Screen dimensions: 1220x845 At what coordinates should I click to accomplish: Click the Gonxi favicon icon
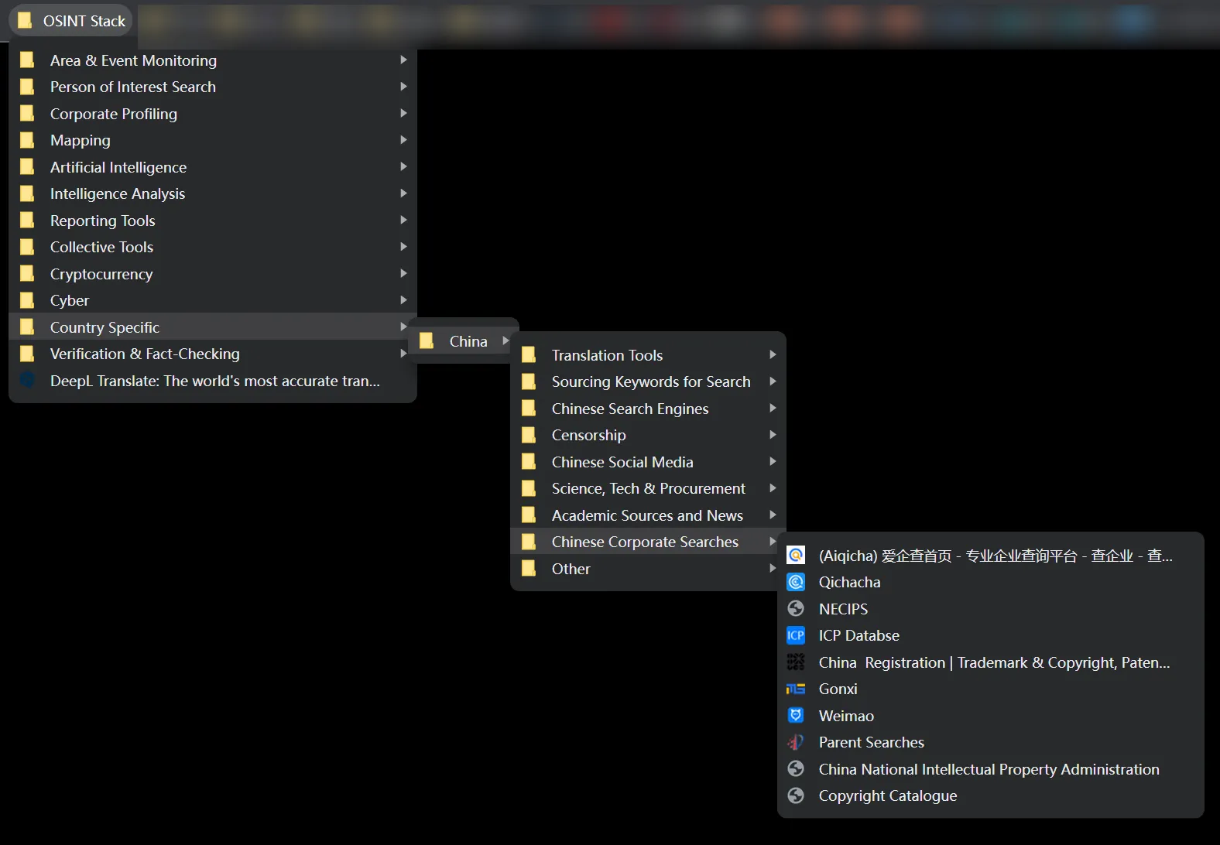pyautogui.click(x=796, y=689)
